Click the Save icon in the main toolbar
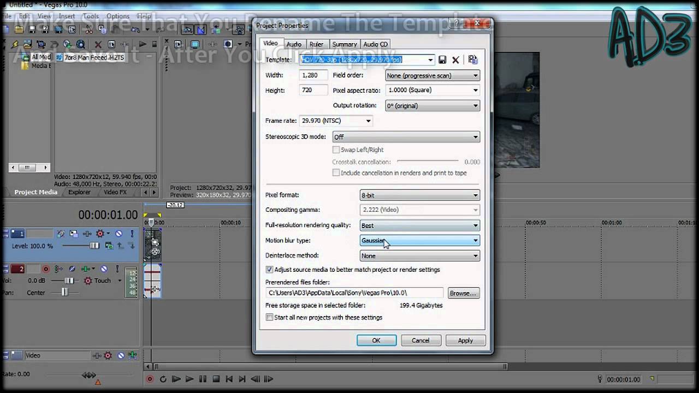This screenshot has height=393, width=699. click(x=32, y=30)
